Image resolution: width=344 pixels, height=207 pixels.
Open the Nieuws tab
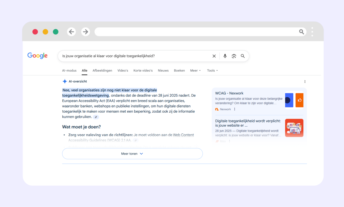click(163, 71)
